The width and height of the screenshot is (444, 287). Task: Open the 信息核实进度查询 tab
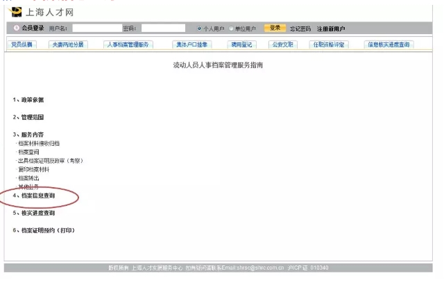pos(388,44)
